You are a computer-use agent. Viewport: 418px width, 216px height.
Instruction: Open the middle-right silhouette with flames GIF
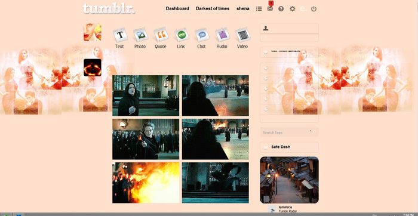pyautogui.click(x=216, y=139)
